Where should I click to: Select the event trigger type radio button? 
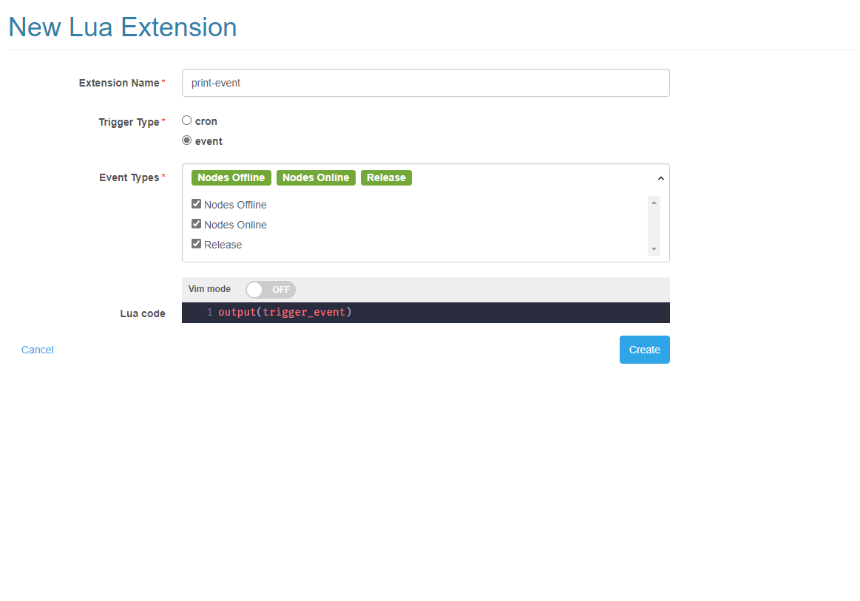(187, 140)
